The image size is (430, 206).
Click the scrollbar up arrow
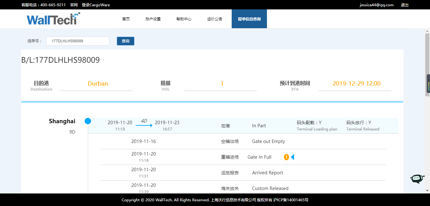(x=427, y=31)
